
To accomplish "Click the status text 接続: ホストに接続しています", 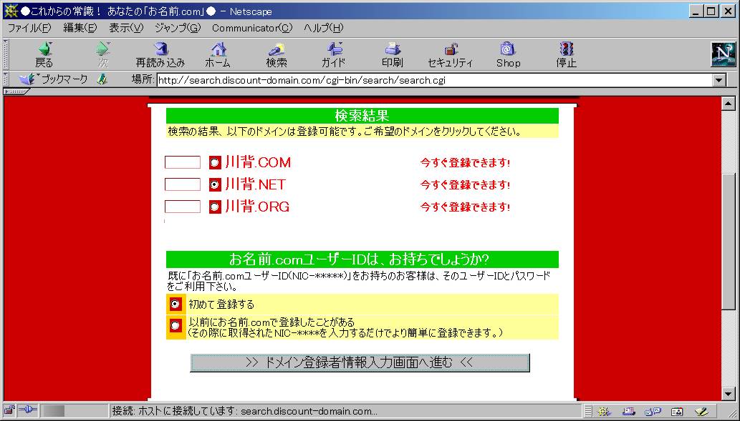I will pyautogui.click(x=244, y=411).
